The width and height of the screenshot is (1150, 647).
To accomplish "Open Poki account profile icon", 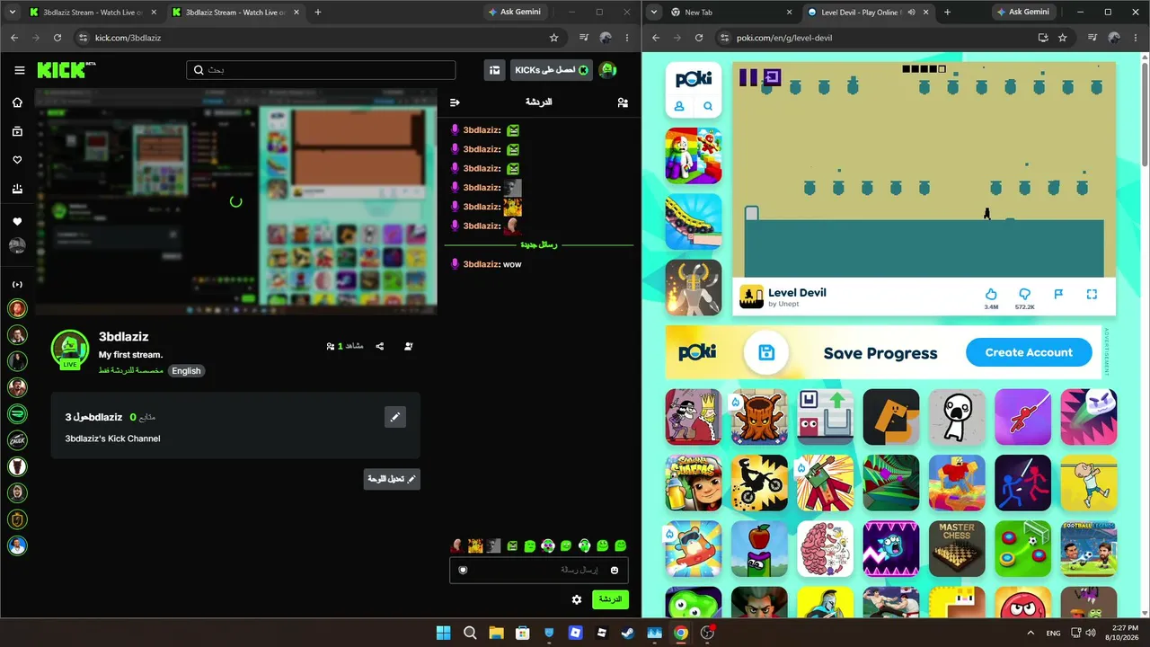I will coord(679,106).
